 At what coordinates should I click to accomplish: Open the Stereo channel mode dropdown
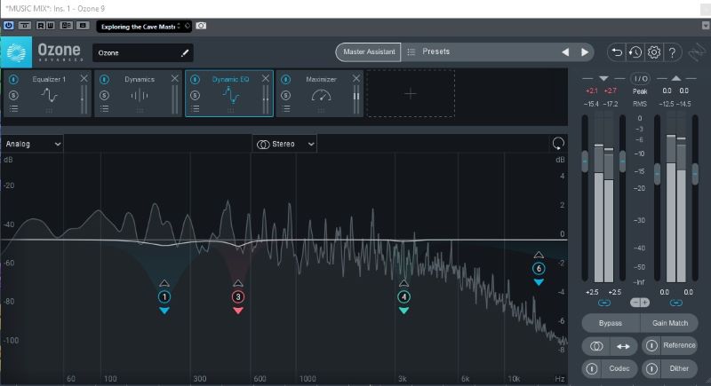tap(284, 144)
